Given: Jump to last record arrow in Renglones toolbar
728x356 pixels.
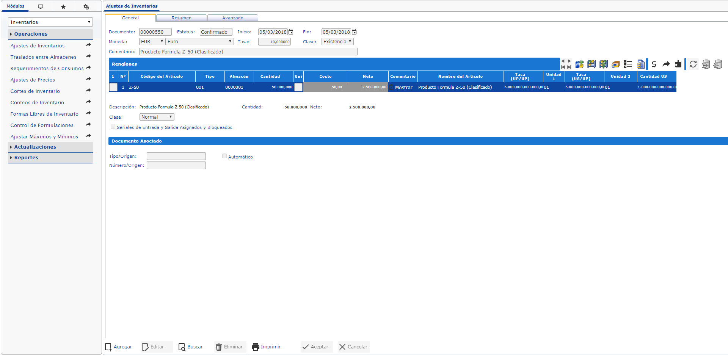Looking at the screenshot, I should click(569, 67).
